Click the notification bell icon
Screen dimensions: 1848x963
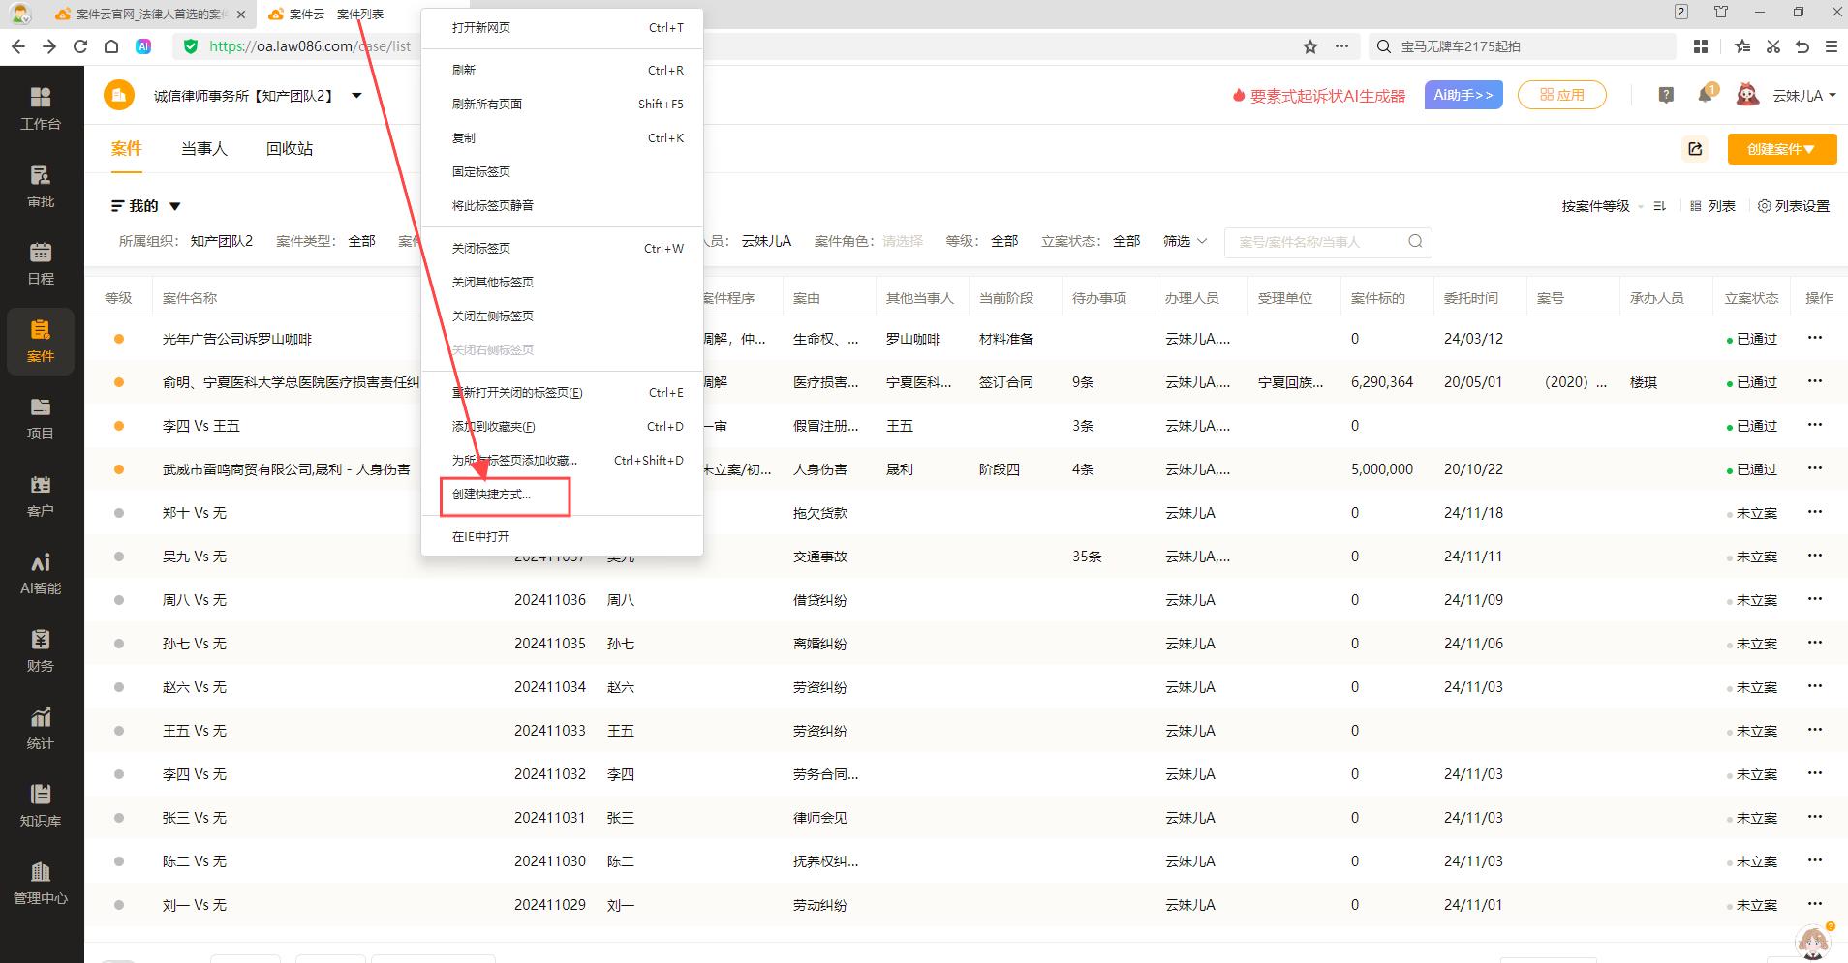1705,95
